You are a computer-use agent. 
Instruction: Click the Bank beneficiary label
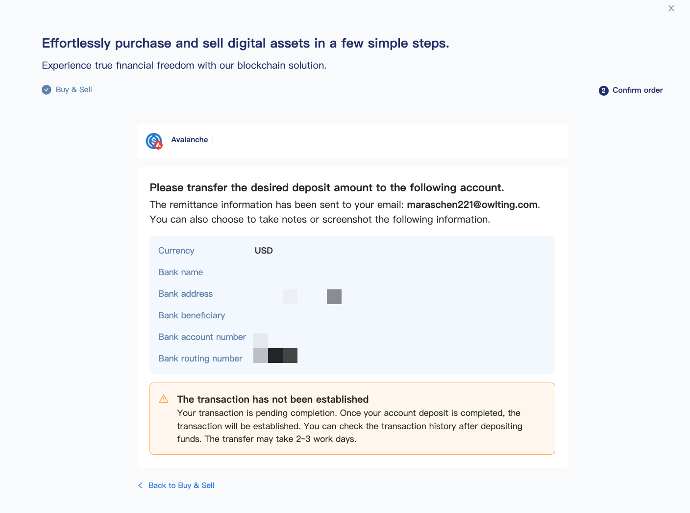(192, 315)
